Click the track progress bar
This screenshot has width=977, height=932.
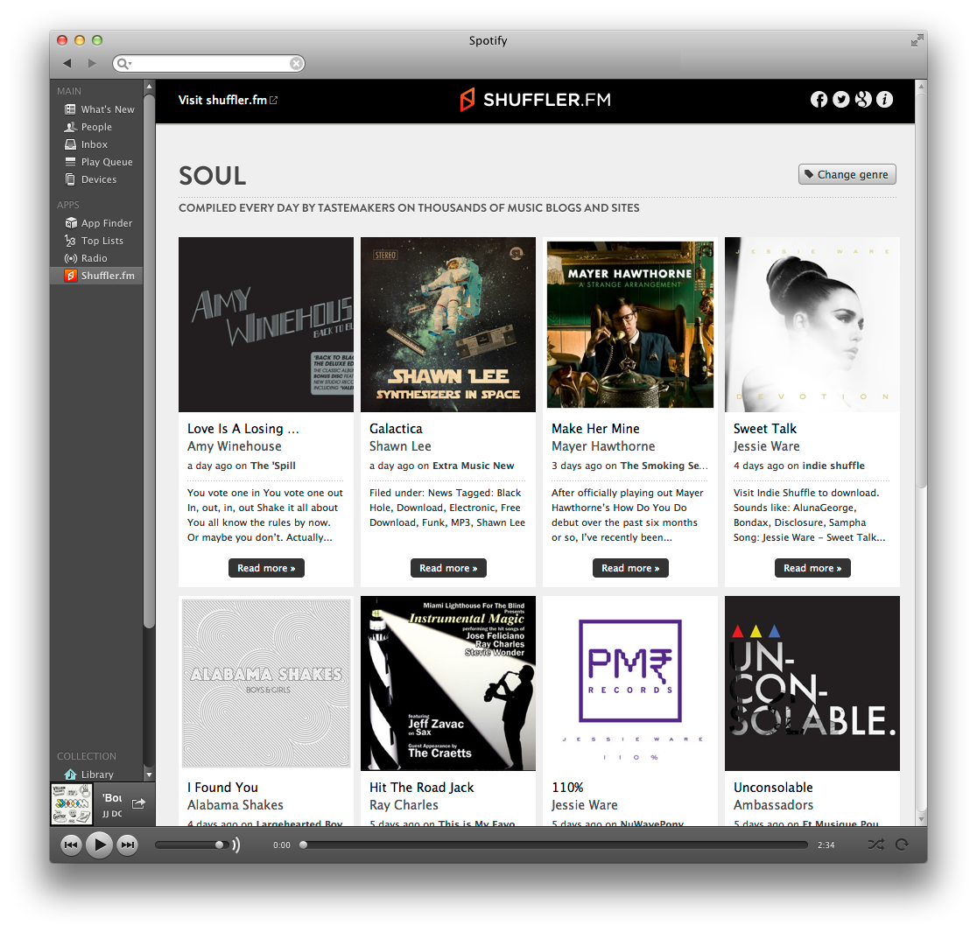pos(553,844)
